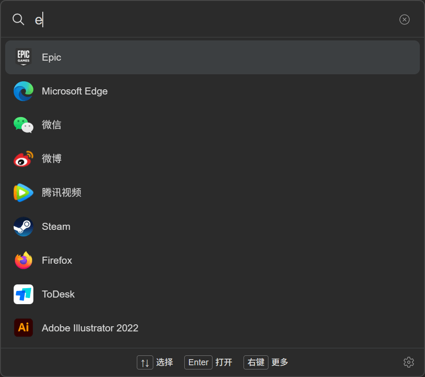
Task: Select the "Microsoft Edge" result label
Action: point(75,91)
